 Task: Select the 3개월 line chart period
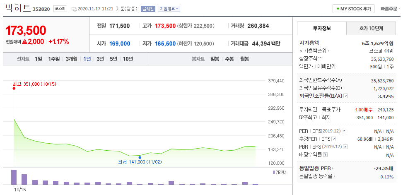(x=72, y=59)
